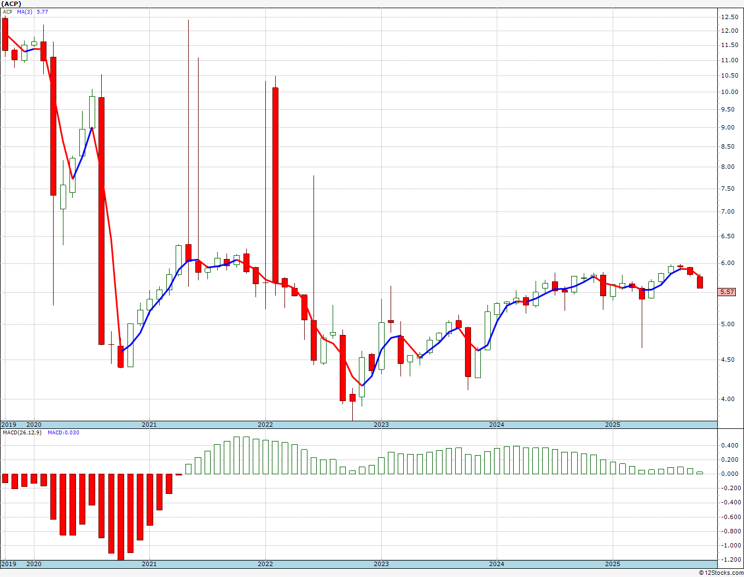Click the MACD(26,12,9) indicator label

pyautogui.click(x=21, y=433)
